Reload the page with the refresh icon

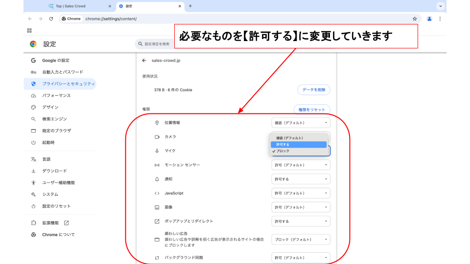point(51,19)
